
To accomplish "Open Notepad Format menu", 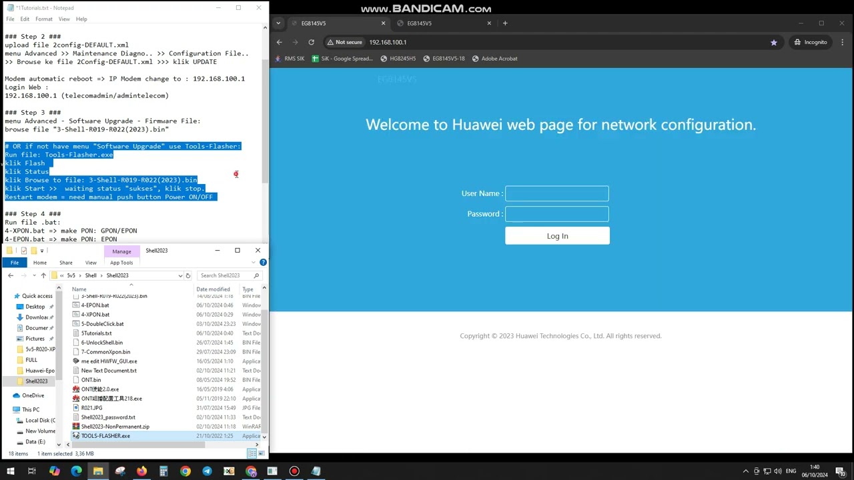I will point(44,19).
